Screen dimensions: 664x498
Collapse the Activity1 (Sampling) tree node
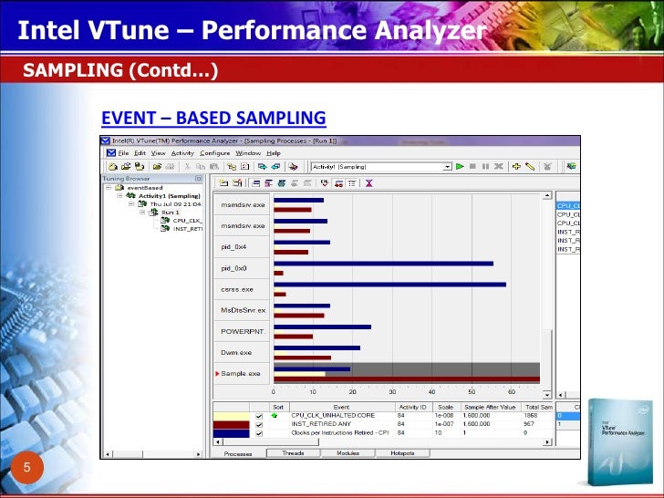(x=119, y=195)
